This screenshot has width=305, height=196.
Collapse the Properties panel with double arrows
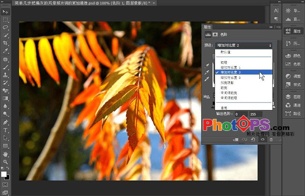coord(271,27)
